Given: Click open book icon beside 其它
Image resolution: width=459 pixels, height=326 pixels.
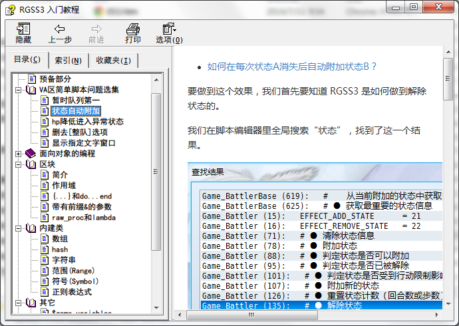Looking at the screenshot, I should (x=31, y=303).
